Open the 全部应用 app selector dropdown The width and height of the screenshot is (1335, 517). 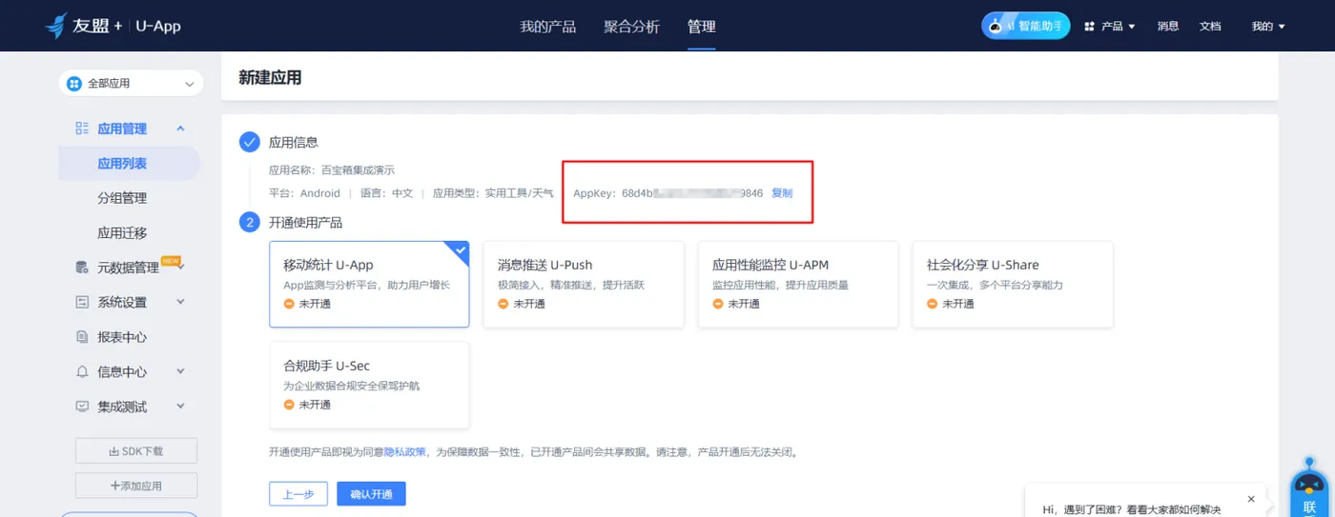(132, 84)
